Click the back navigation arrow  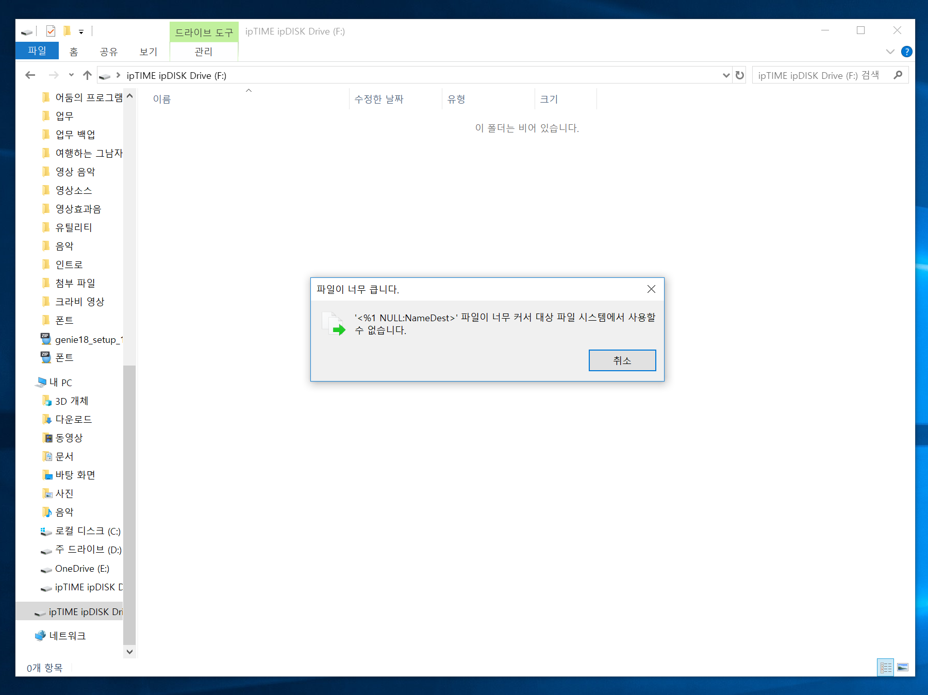coord(30,75)
